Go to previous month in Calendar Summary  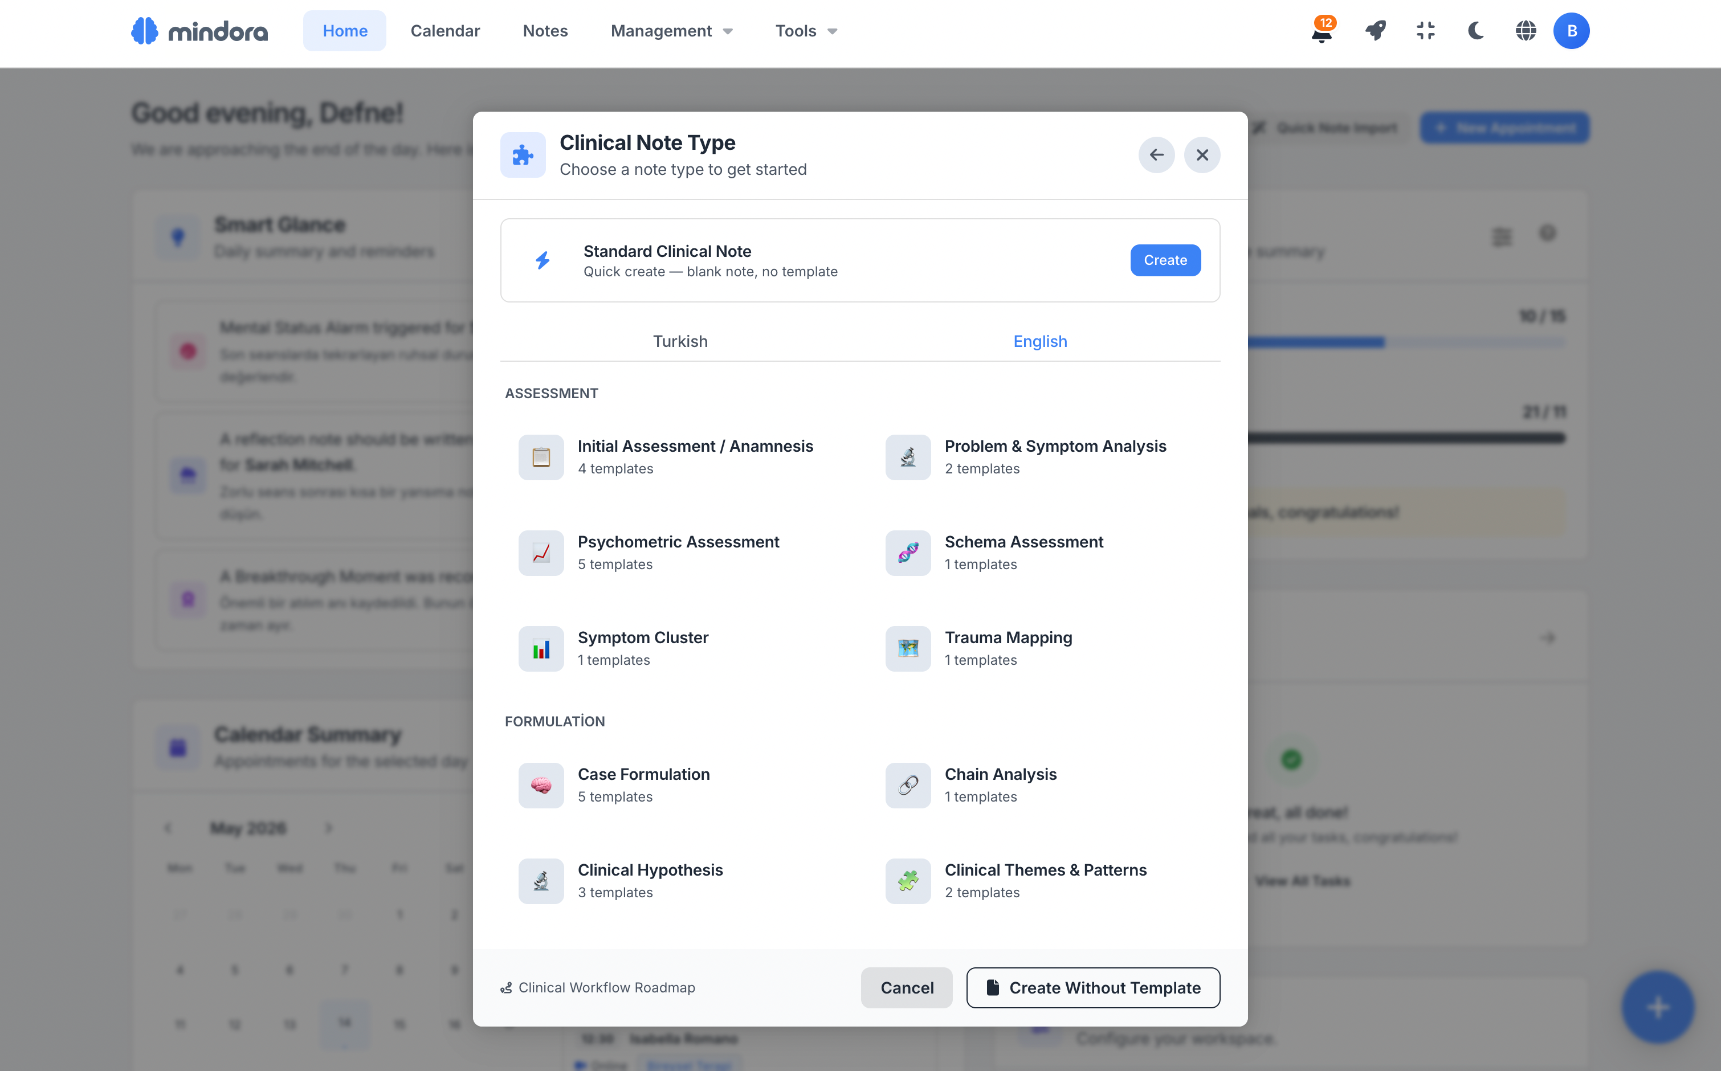pyautogui.click(x=168, y=827)
